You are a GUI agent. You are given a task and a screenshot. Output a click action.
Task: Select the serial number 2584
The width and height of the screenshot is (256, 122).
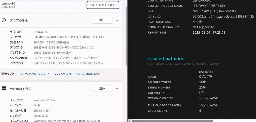[x=203, y=87]
